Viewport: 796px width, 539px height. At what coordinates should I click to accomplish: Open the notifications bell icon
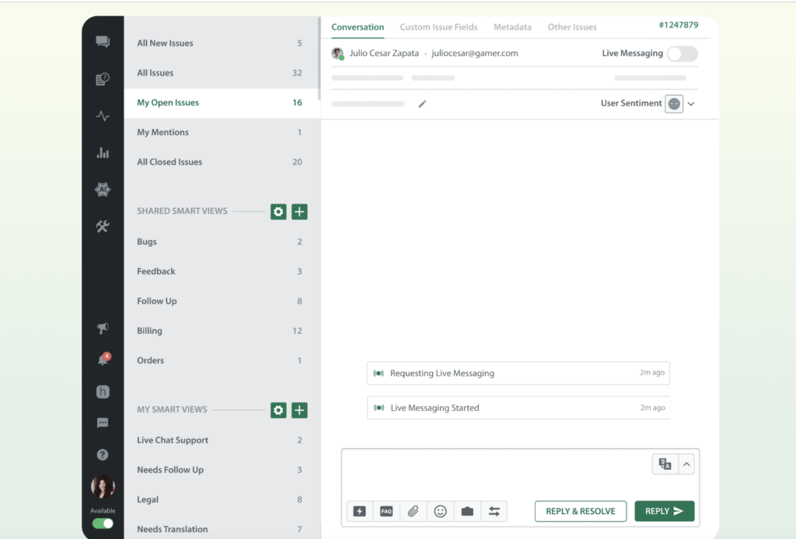(x=103, y=360)
